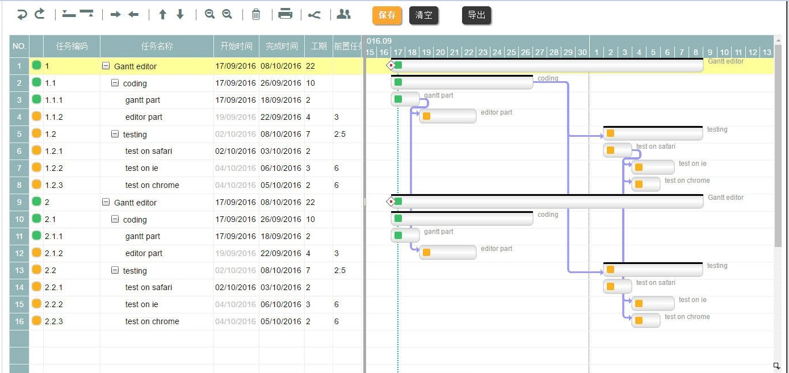Click the 任务名称 column header
The image size is (789, 373).
[x=157, y=47]
